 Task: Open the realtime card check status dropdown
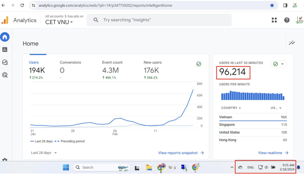point(279,64)
